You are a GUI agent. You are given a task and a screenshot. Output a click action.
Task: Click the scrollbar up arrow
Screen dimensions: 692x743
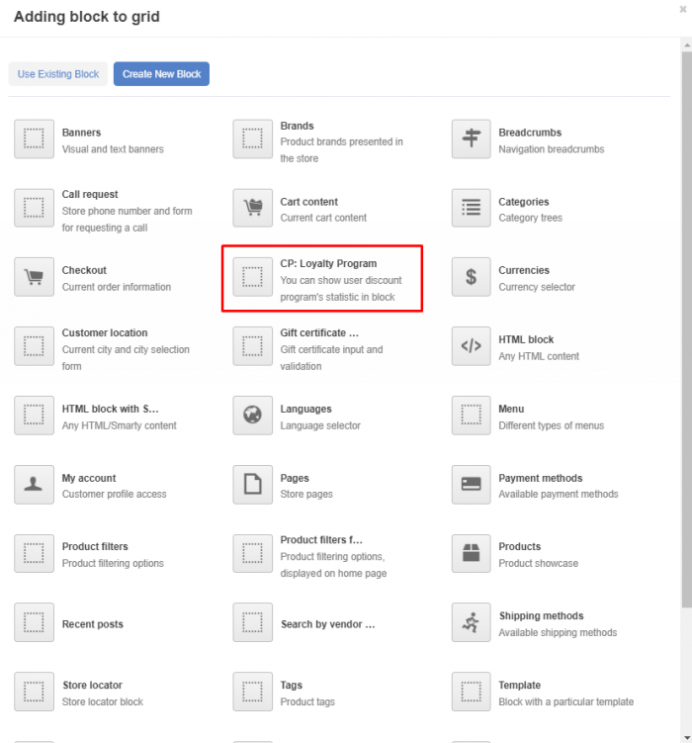pyautogui.click(x=687, y=46)
